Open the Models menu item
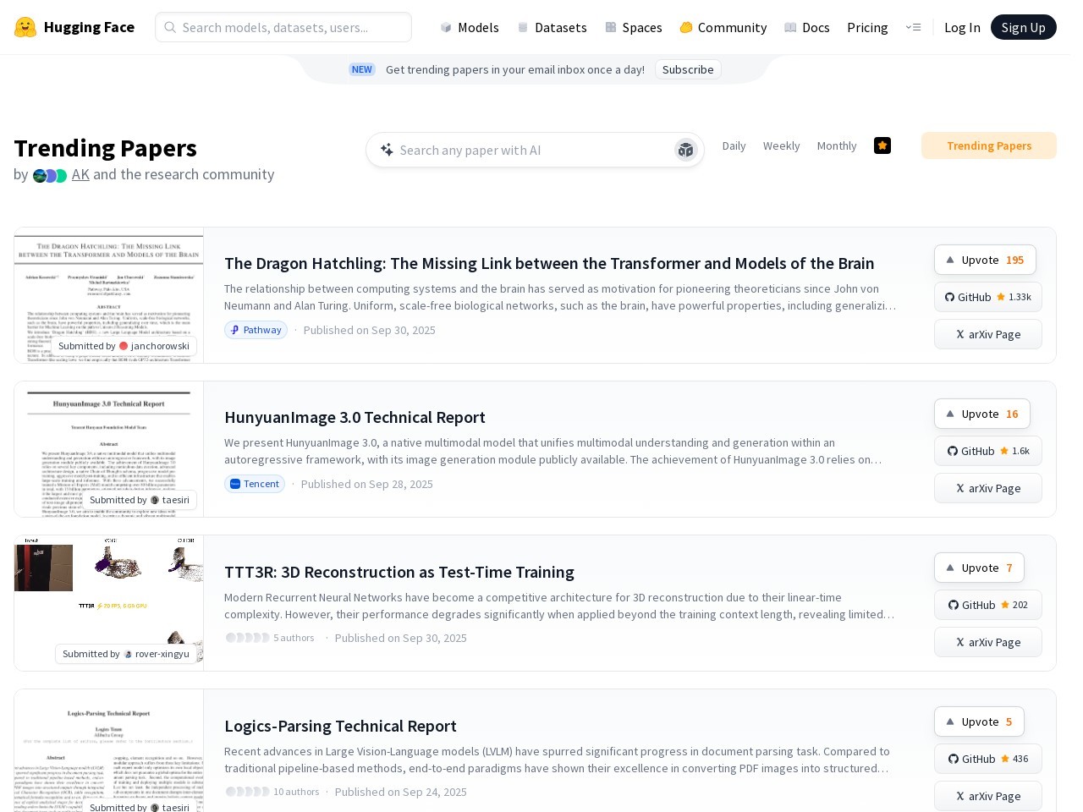Screen dimensions: 1083x812 point(470,27)
